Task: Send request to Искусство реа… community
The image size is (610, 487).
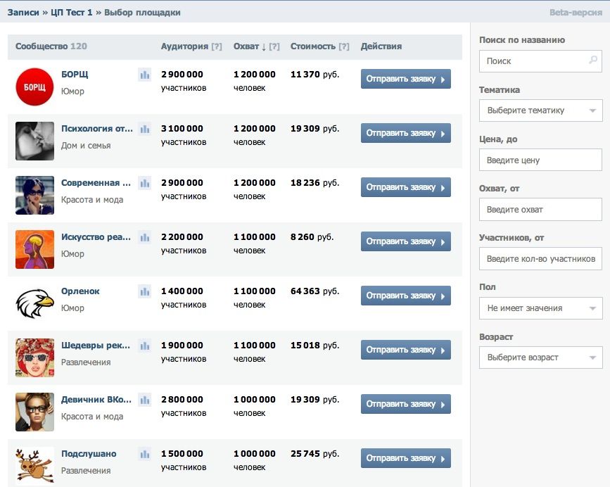Action: pos(406,241)
